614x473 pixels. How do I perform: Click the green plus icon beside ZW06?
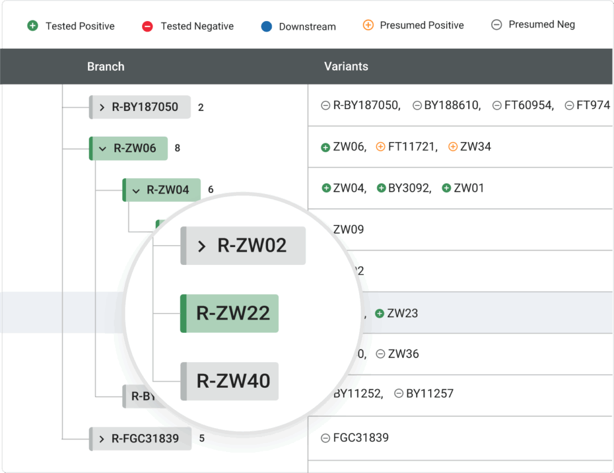coord(326,147)
